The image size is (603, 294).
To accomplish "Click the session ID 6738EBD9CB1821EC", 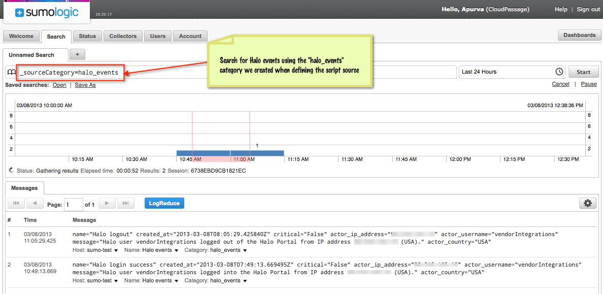I will [x=218, y=171].
